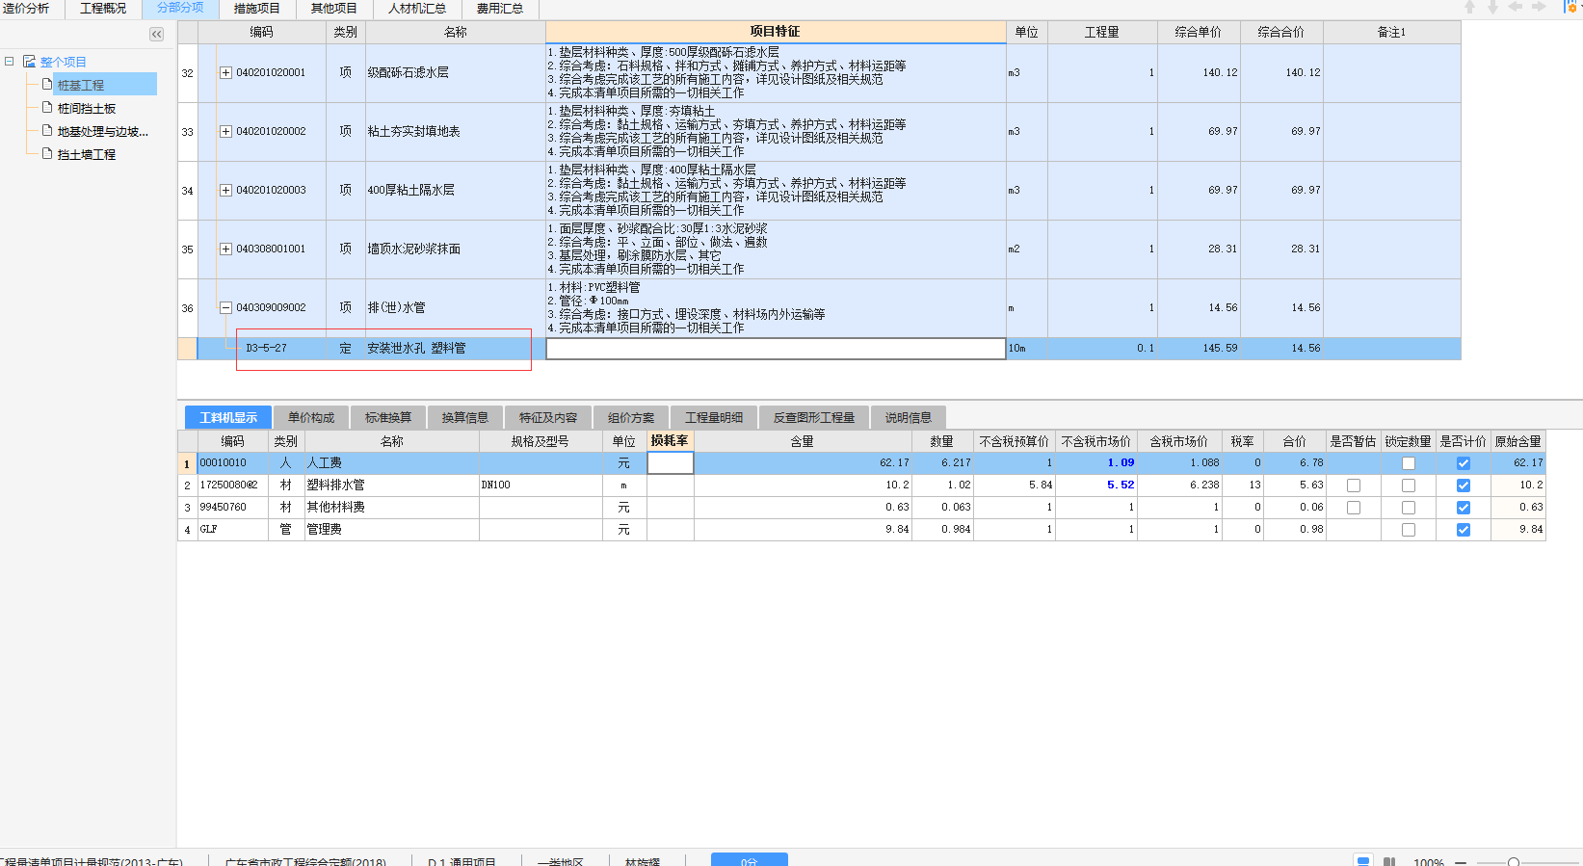This screenshot has height=866, width=1583.
Task: Click the move-down arrow icon
Action: pyautogui.click(x=1492, y=7)
